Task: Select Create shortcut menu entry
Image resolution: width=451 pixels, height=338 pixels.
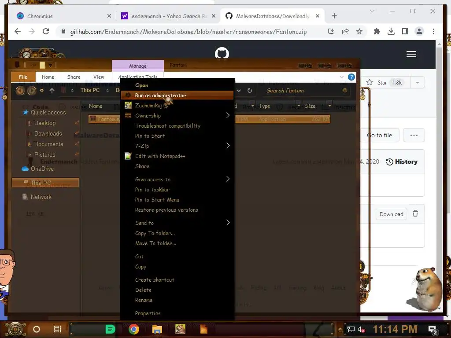Action: 177,279
